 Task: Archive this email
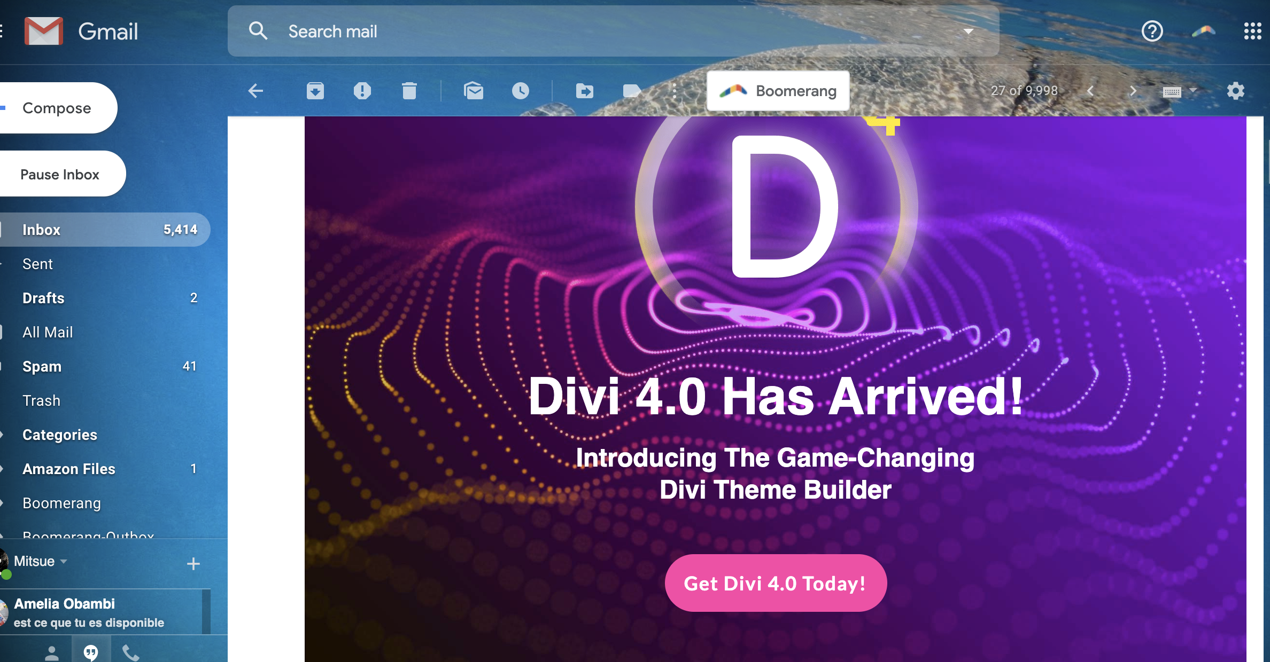315,91
